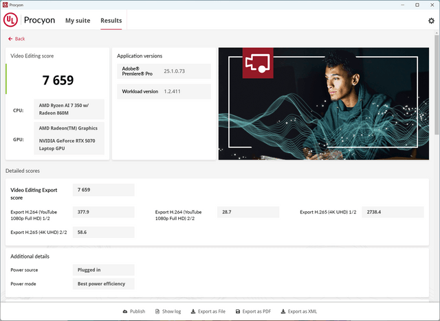Click the overall score 7 659

point(58,80)
